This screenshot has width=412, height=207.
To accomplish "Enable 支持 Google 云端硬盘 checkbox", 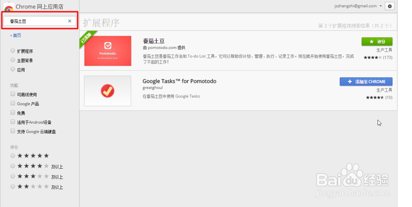I will click(x=13, y=131).
